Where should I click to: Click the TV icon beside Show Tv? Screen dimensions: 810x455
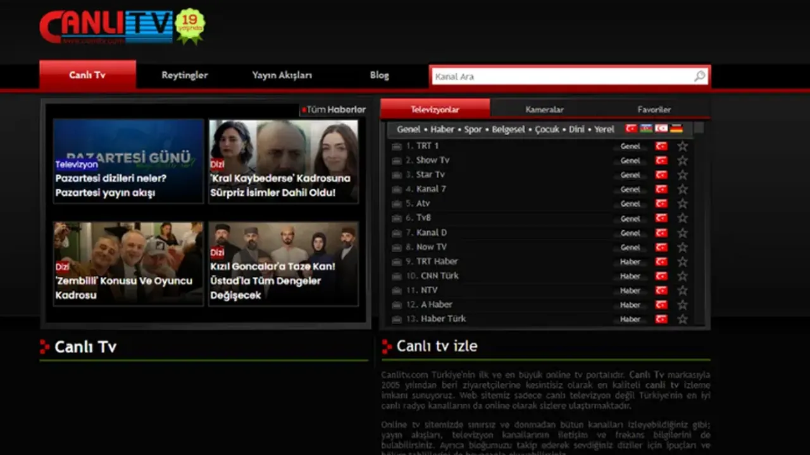coord(397,161)
